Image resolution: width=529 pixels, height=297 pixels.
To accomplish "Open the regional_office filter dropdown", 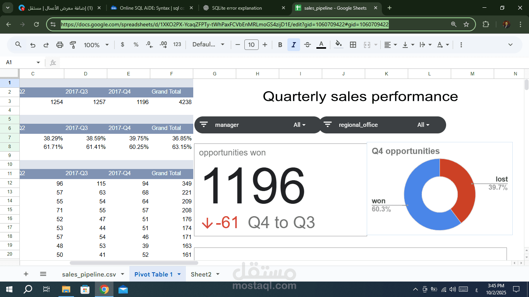I will (423, 125).
